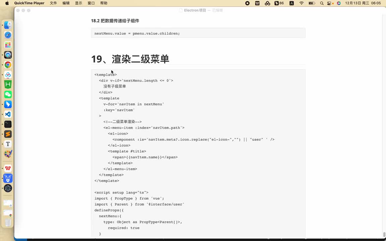This screenshot has width=386, height=241.
Task: Open the Trash in the dock
Action: click(8, 223)
